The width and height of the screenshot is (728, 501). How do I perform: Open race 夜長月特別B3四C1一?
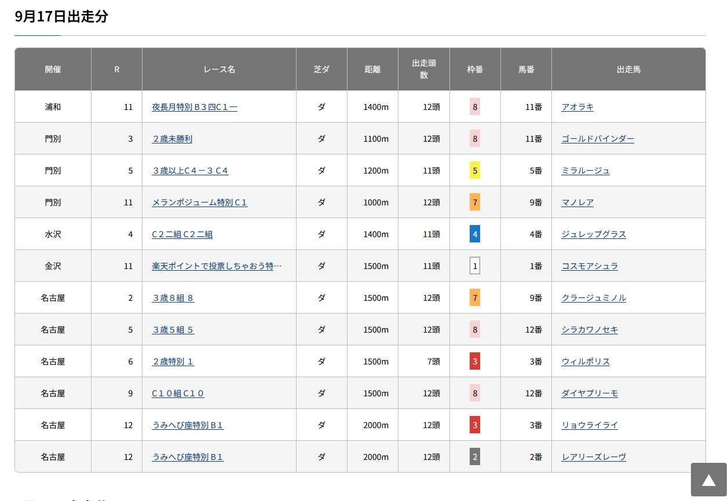click(x=195, y=107)
